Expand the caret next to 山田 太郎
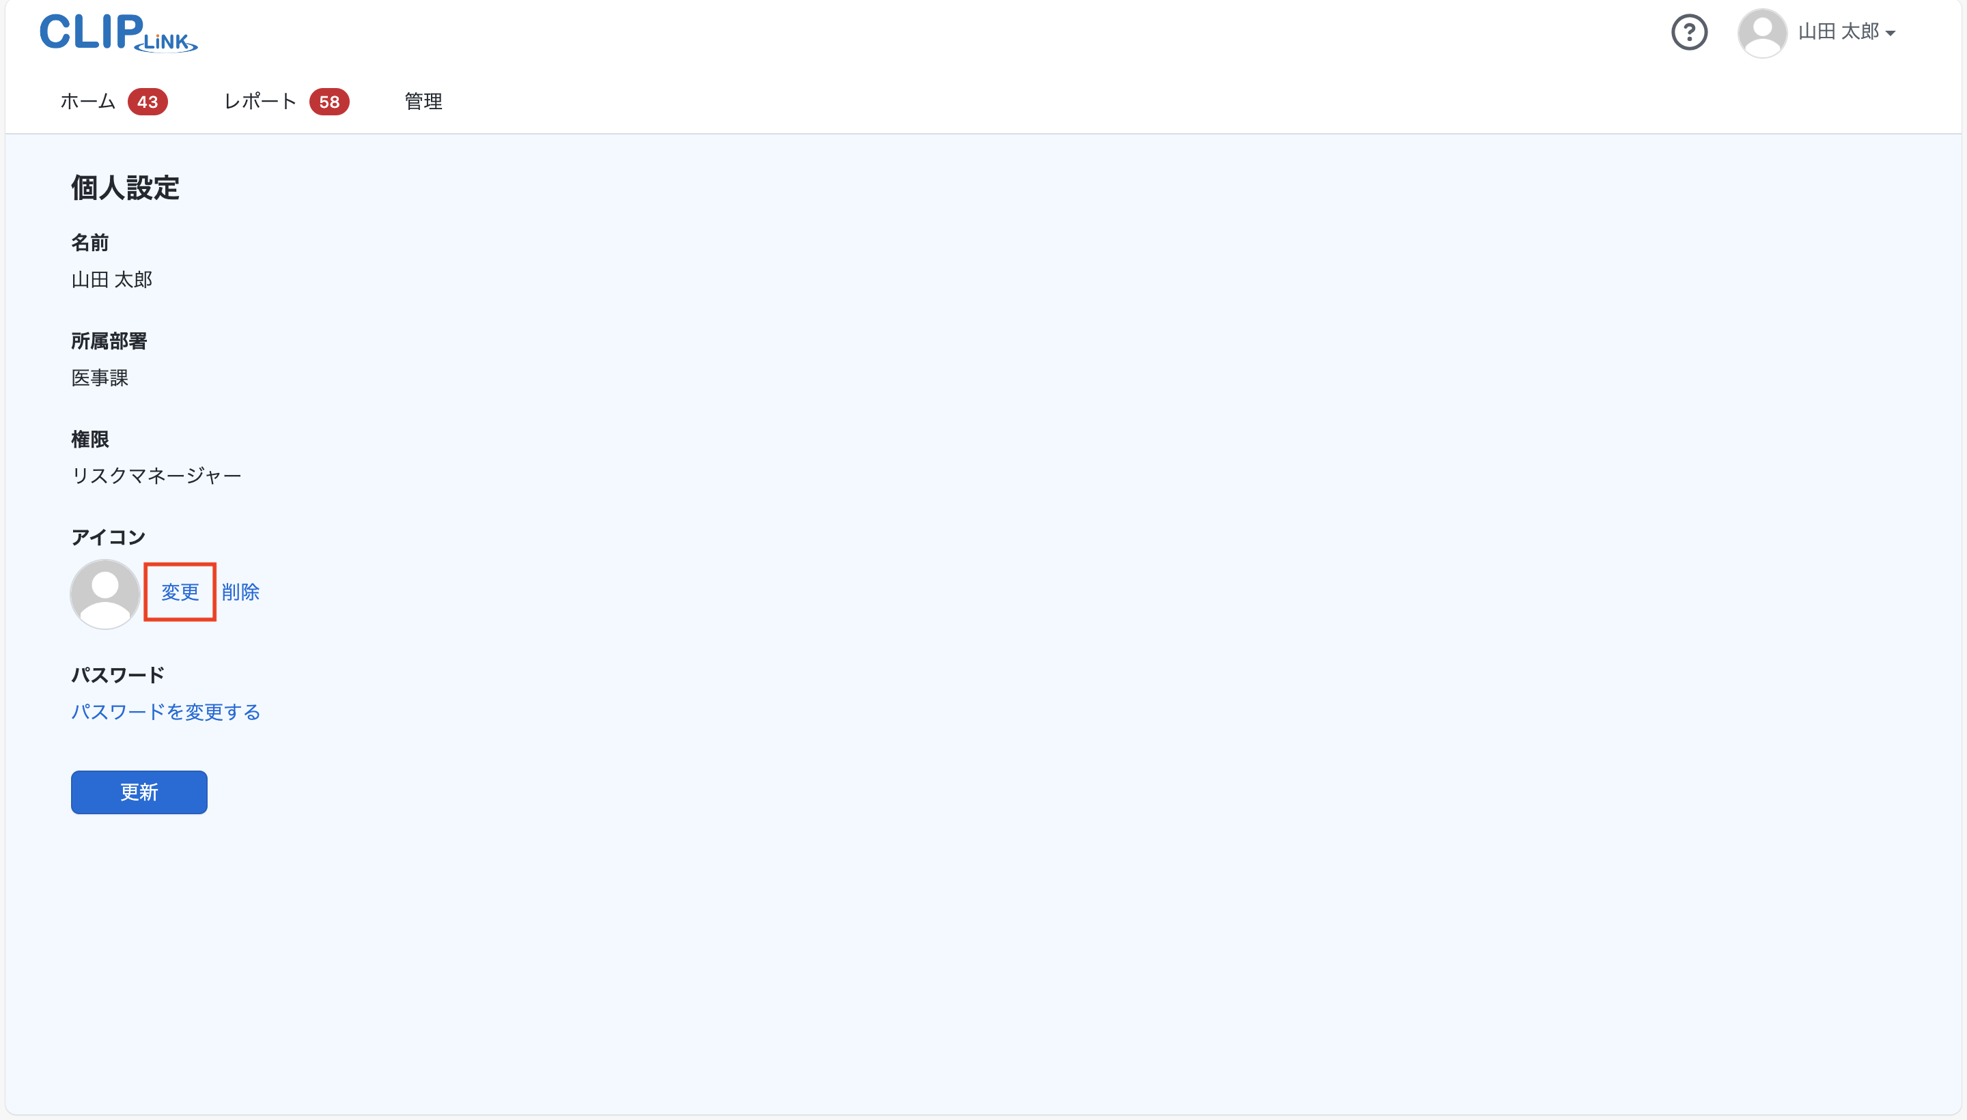Image resolution: width=1967 pixels, height=1120 pixels. 1890,33
